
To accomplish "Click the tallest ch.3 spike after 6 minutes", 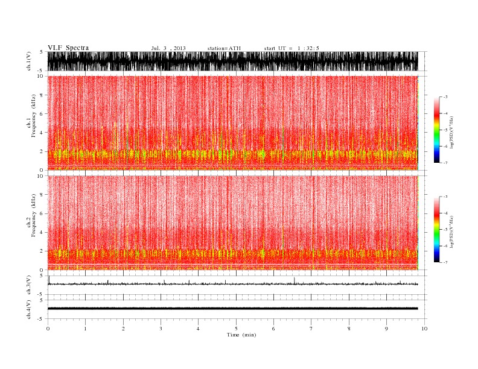I will coord(294,280).
